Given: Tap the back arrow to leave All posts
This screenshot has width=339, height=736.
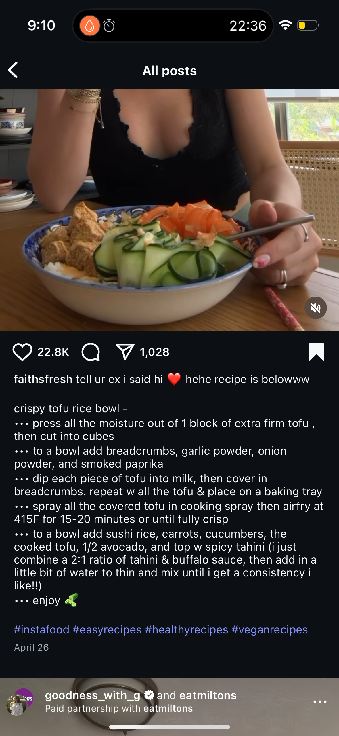Looking at the screenshot, I should 13,70.
